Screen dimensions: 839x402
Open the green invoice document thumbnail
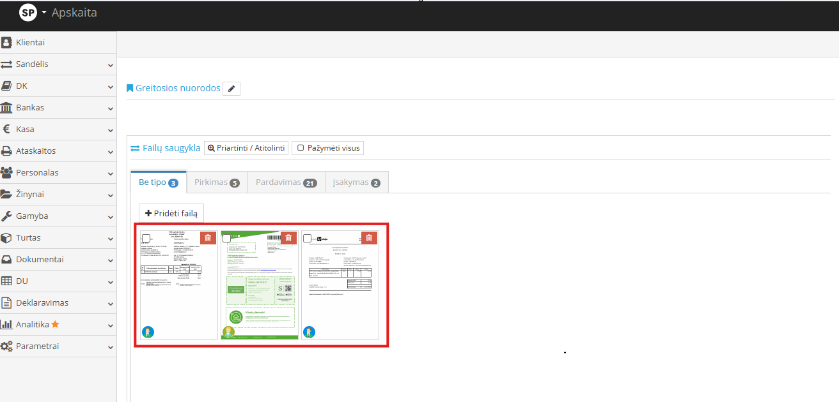(x=260, y=285)
